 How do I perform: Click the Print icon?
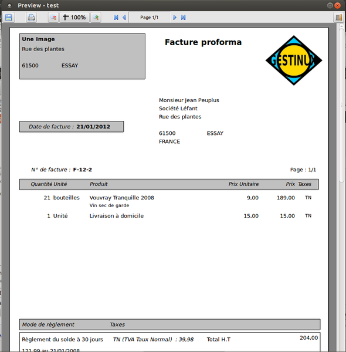pos(31,18)
